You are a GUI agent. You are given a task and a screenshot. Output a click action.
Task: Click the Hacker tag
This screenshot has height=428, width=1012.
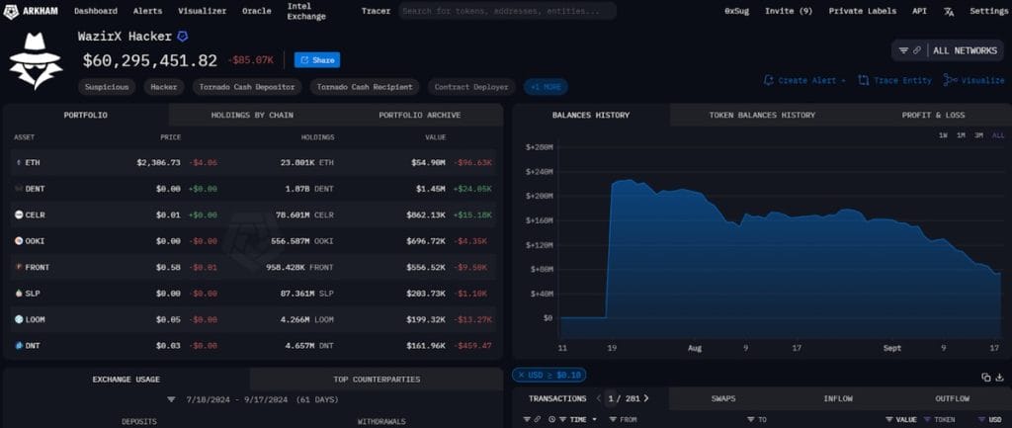click(164, 87)
